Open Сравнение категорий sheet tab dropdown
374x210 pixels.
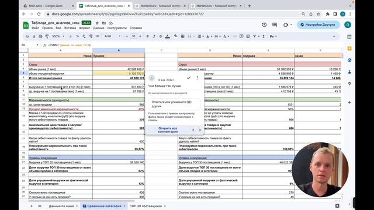click(124, 206)
